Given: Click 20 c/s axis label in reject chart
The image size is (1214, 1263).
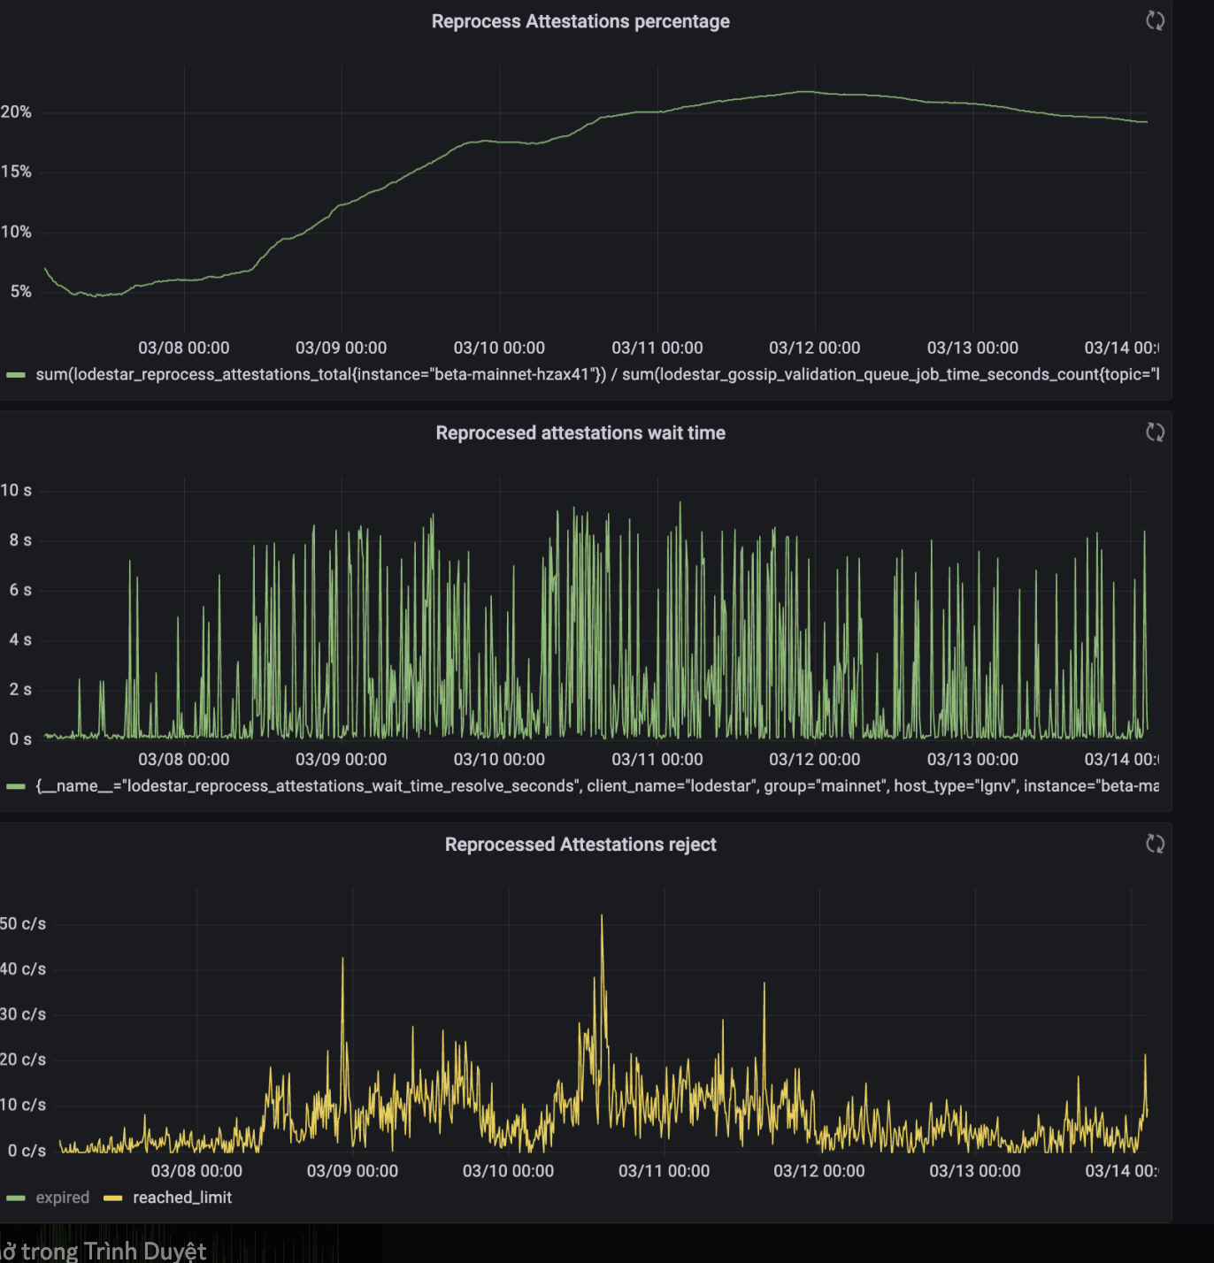Looking at the screenshot, I should point(23,1059).
